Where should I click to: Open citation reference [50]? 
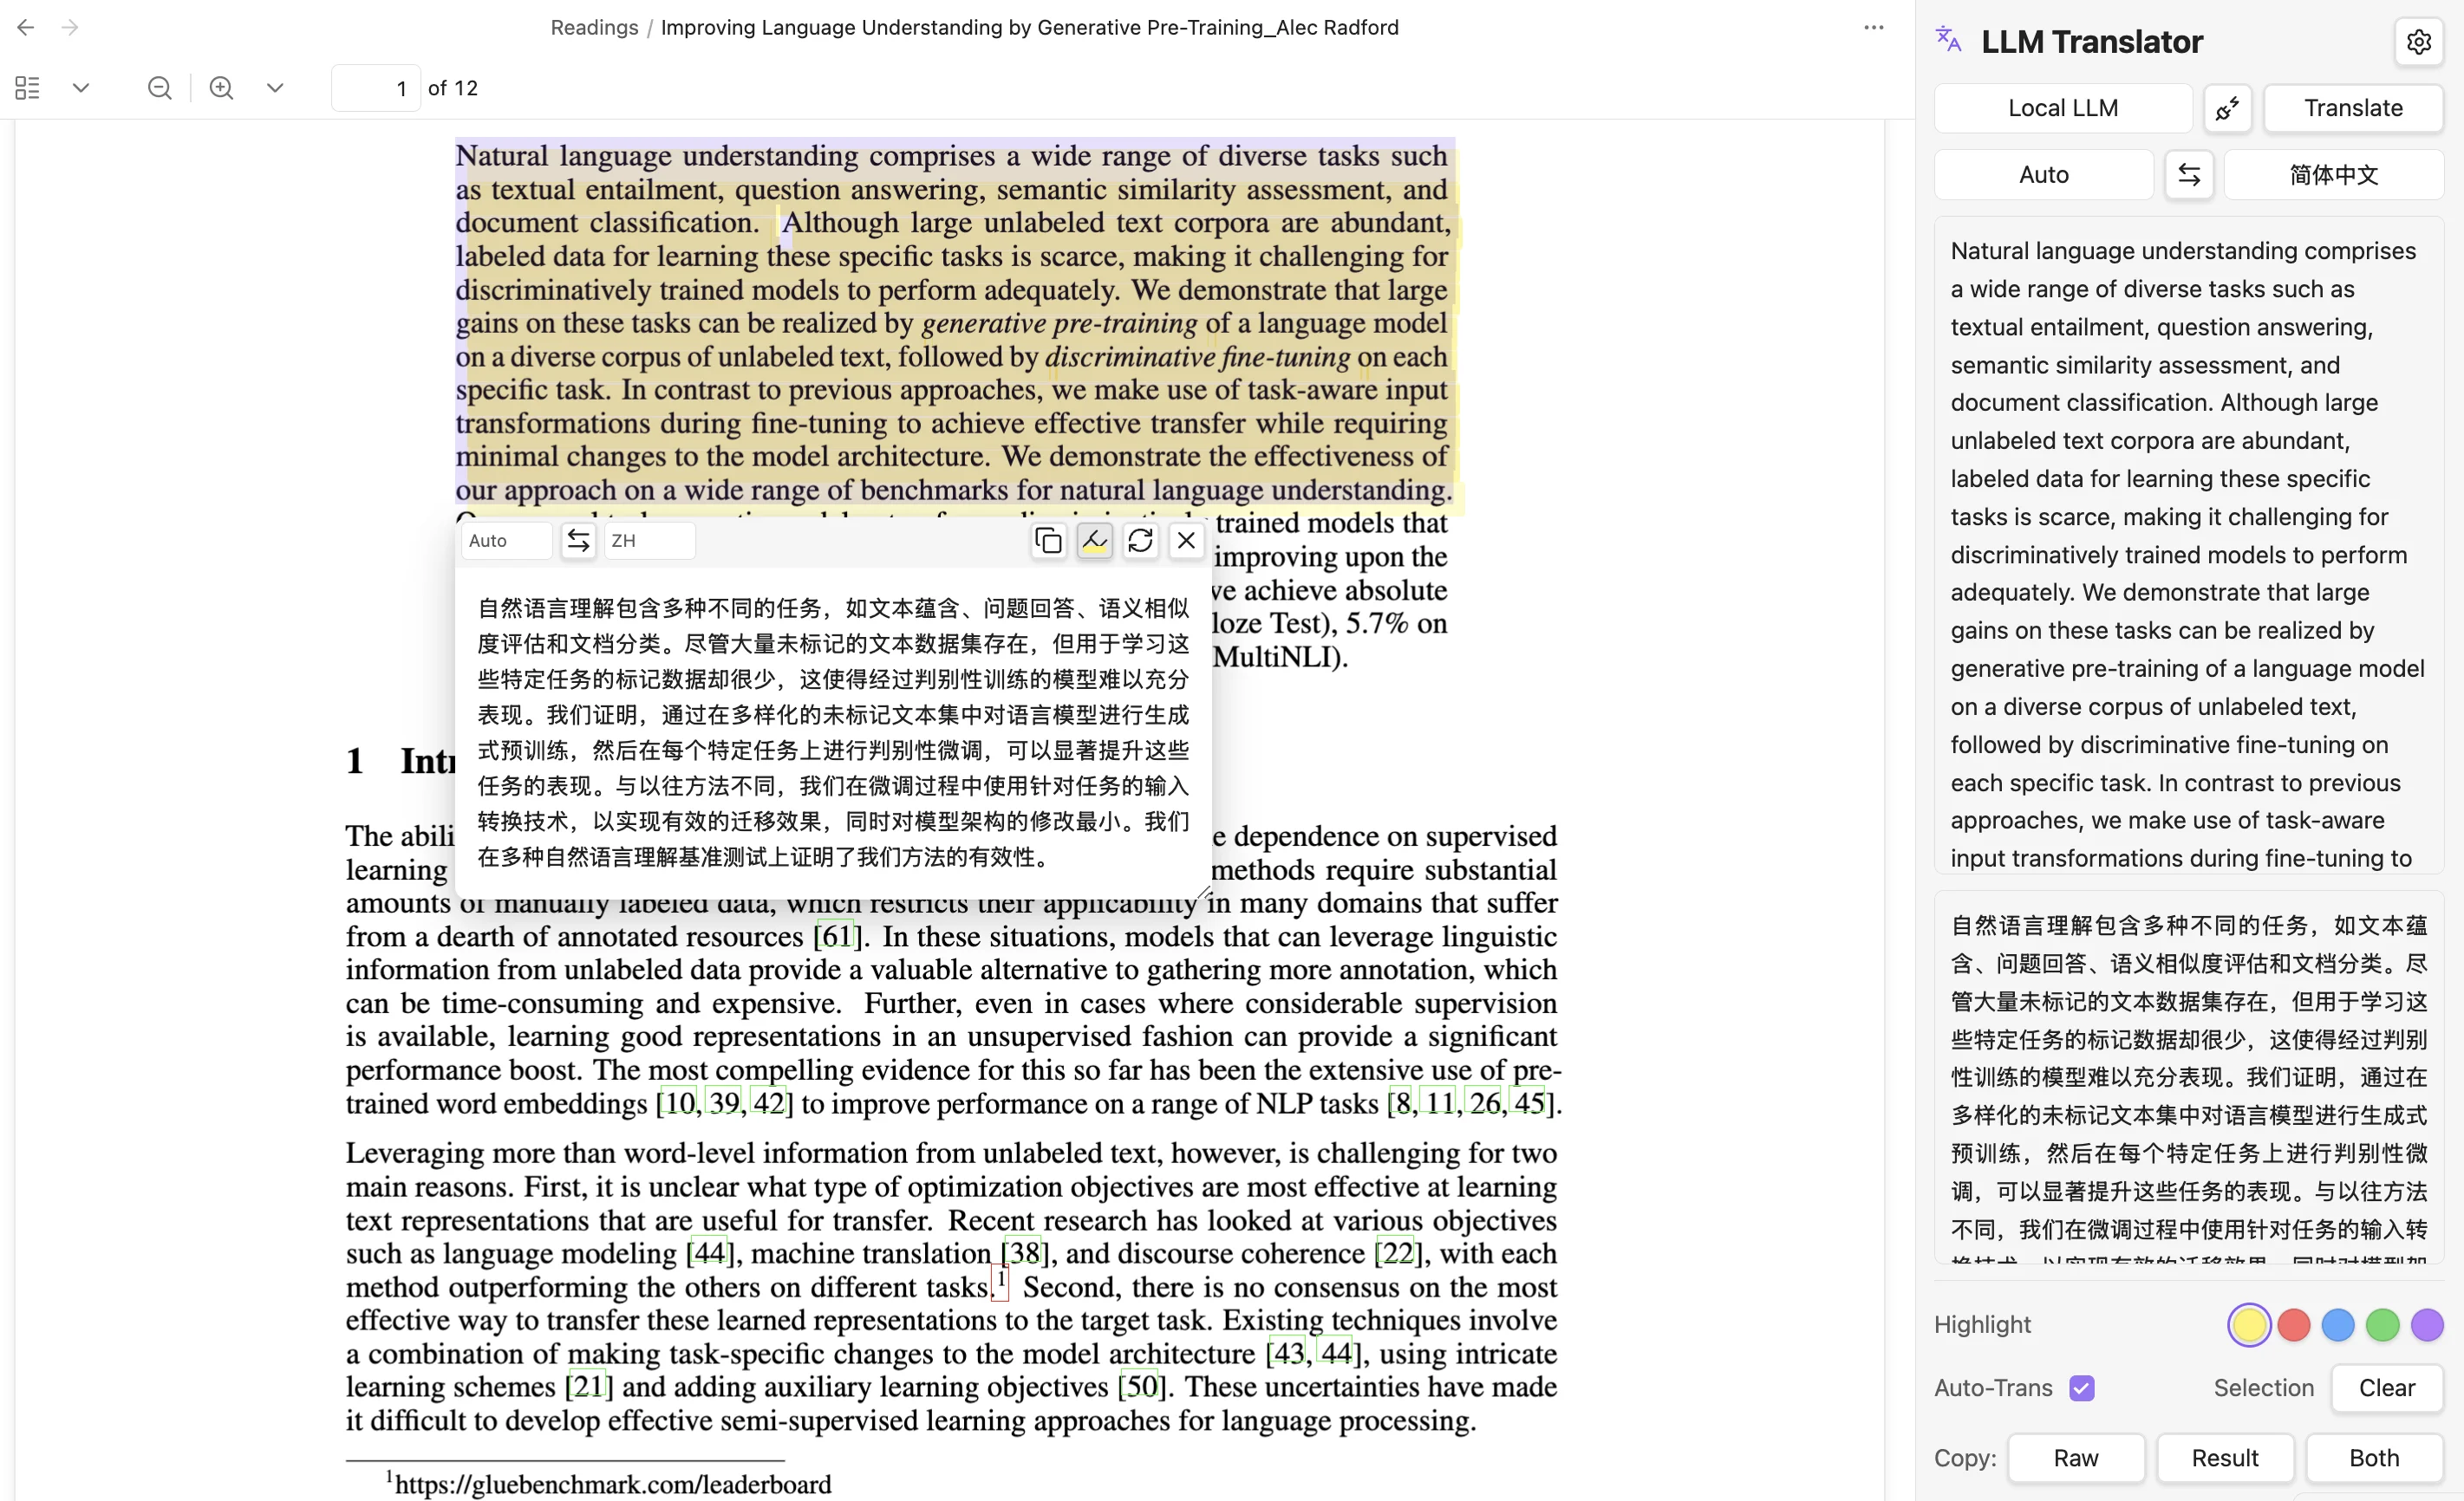tap(1141, 1386)
